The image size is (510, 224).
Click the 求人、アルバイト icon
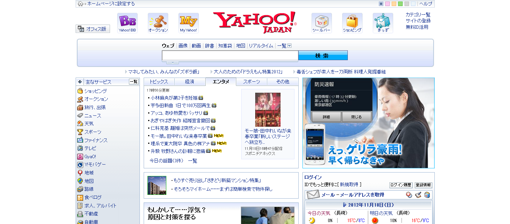pyautogui.click(x=80, y=206)
